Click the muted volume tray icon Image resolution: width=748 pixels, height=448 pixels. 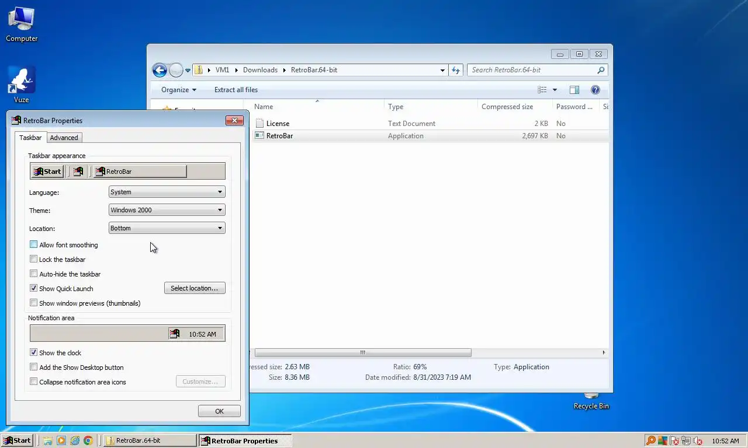tap(697, 441)
